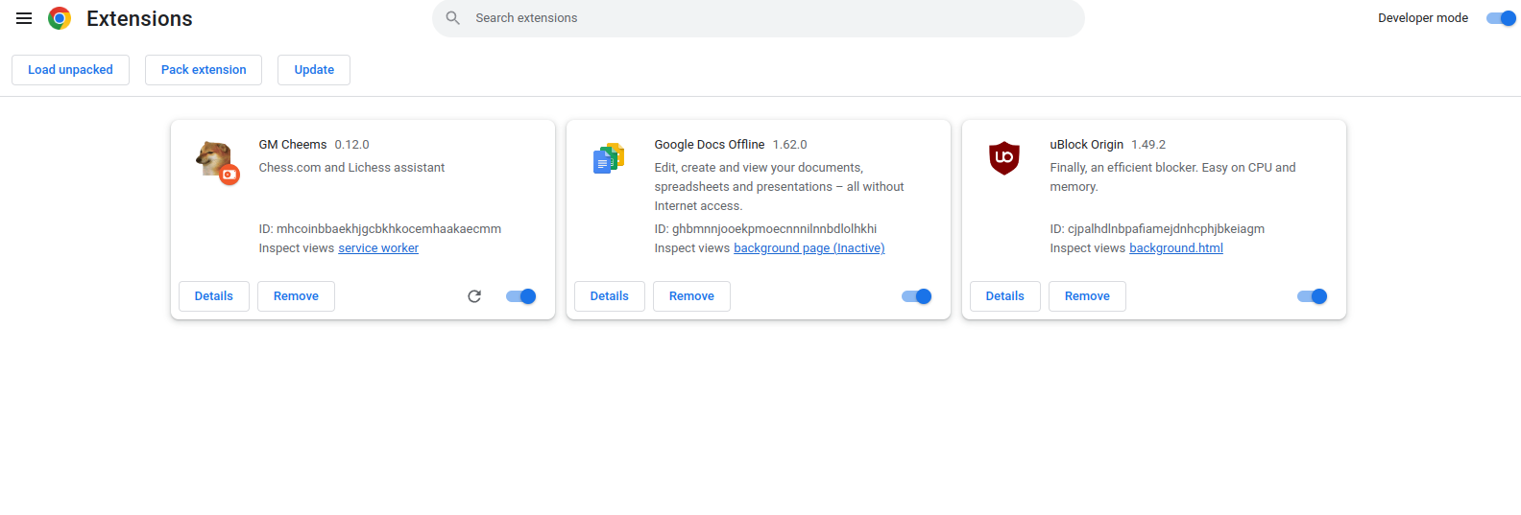Click the Extensions page title
The width and height of the screenshot is (1521, 515).
[x=139, y=18]
